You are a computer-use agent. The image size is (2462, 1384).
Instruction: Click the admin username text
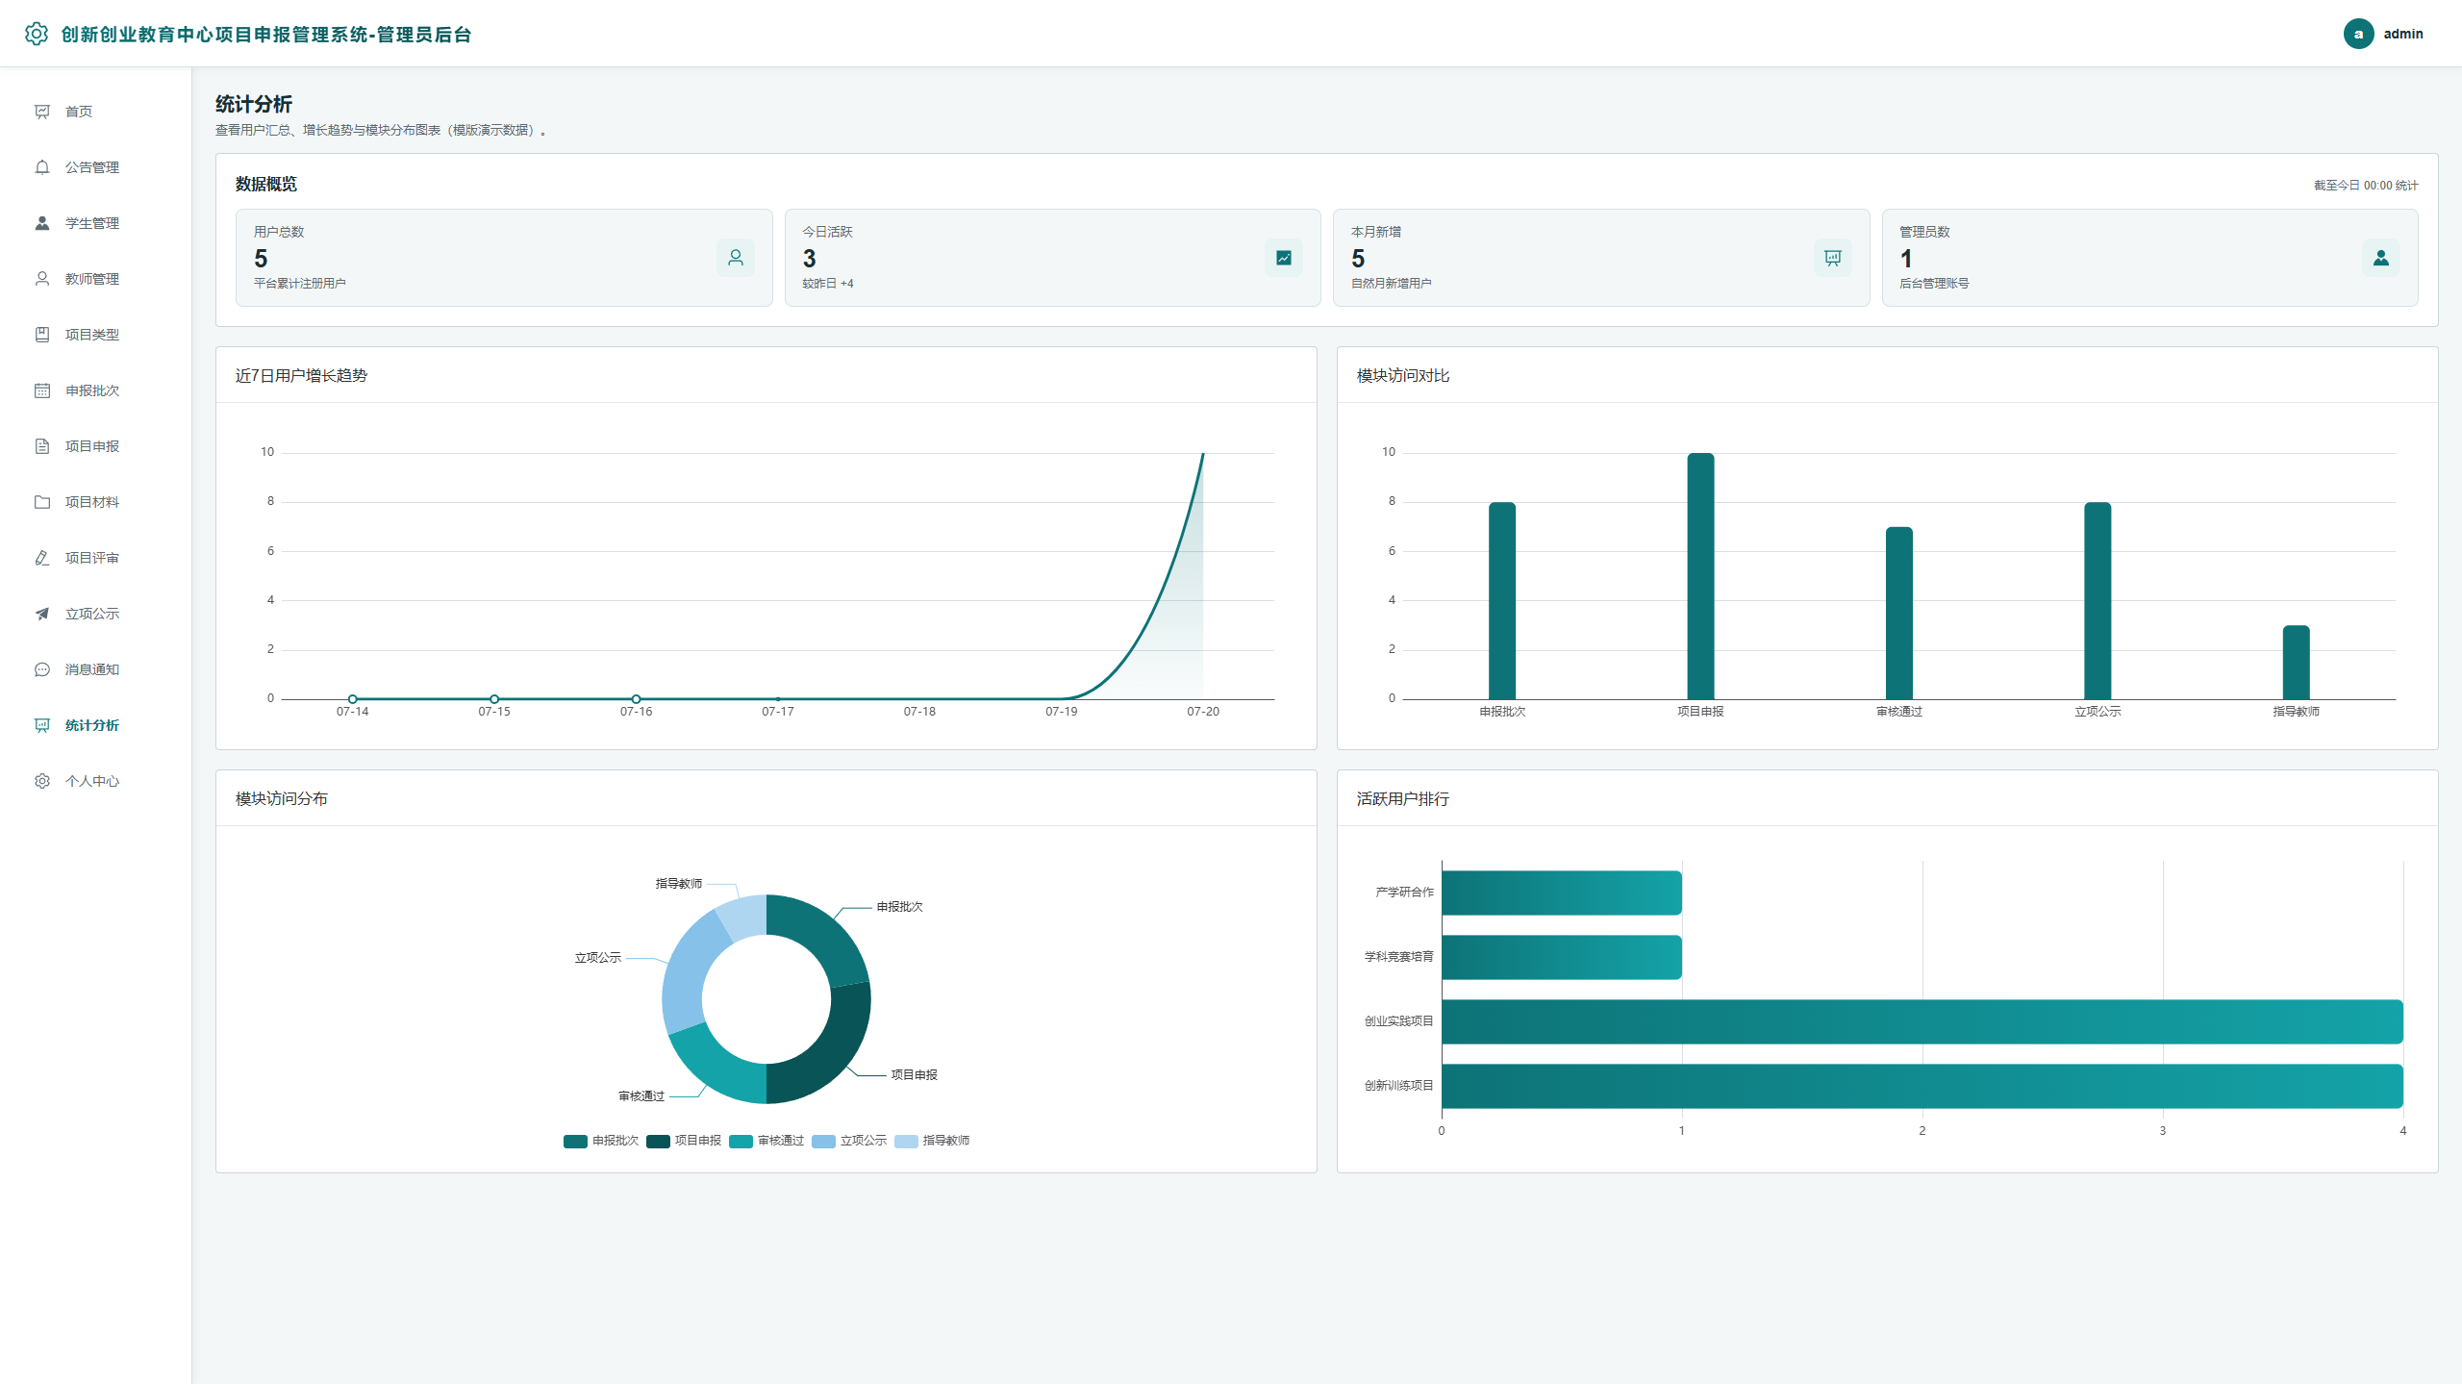(2403, 34)
